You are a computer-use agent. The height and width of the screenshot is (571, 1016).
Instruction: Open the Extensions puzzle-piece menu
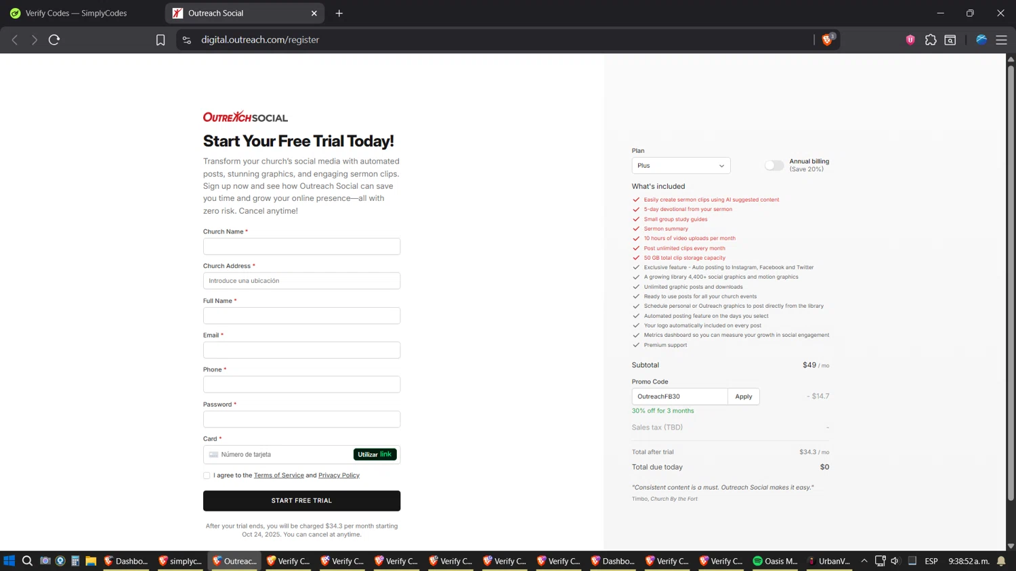931,40
